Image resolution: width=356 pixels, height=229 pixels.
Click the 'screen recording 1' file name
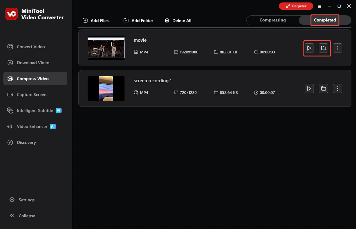click(x=152, y=81)
